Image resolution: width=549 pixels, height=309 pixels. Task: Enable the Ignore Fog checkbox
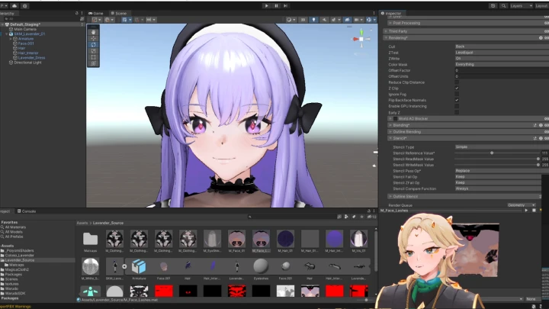click(457, 94)
